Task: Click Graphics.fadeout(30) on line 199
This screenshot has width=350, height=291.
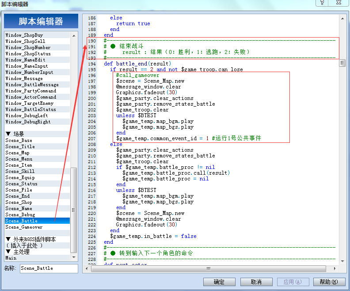Action: [146, 92]
